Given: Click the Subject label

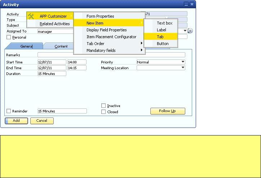Looking at the screenshot, I should pyautogui.click(x=13, y=25).
